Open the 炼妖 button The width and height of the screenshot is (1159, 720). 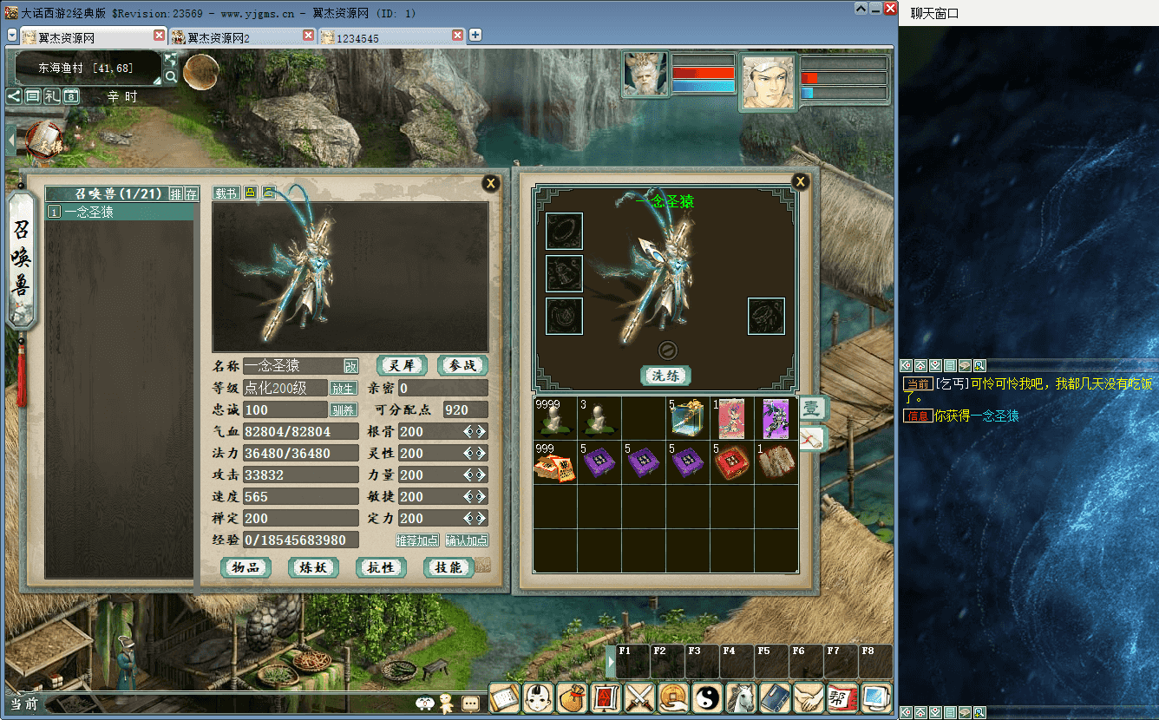tap(313, 568)
